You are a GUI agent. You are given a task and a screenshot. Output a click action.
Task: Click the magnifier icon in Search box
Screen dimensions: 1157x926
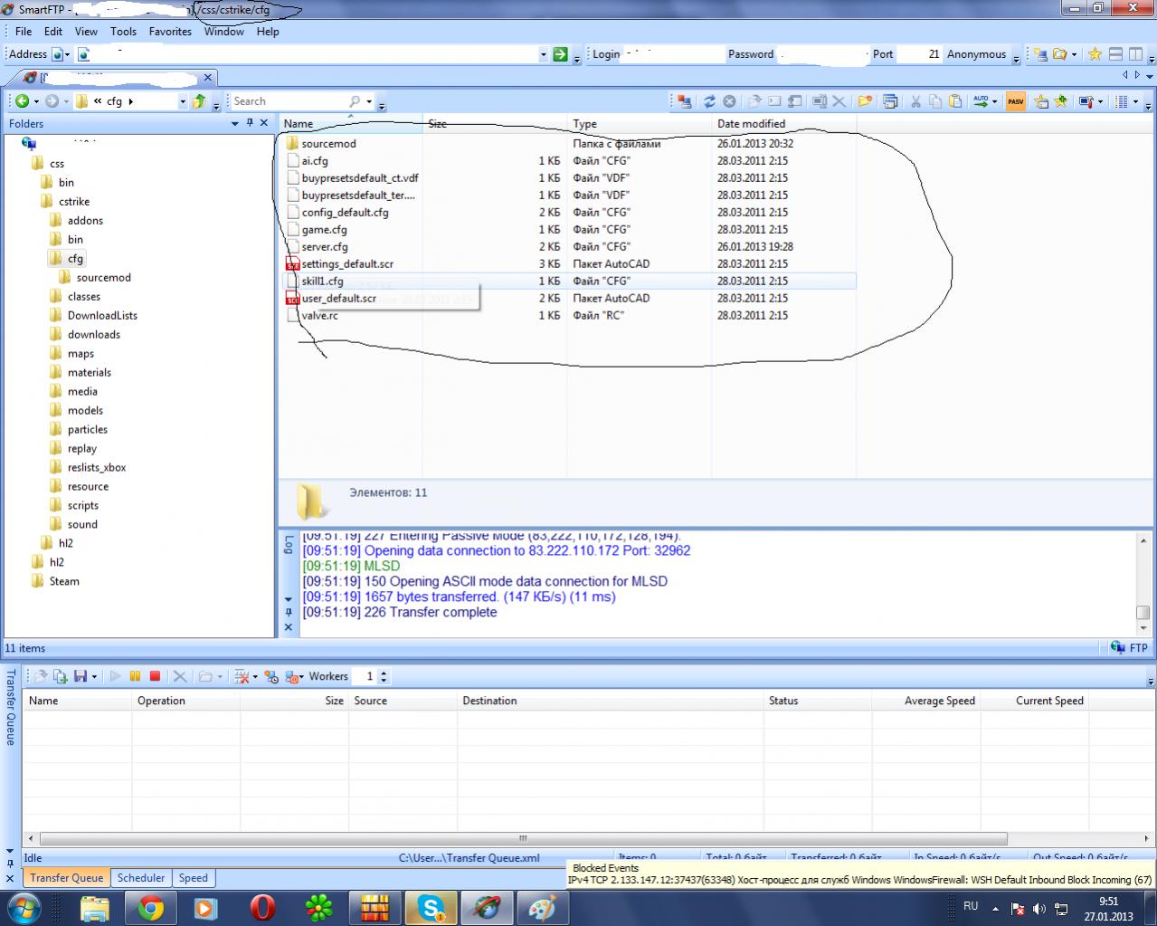click(356, 101)
